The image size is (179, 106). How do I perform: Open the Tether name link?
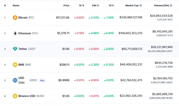(x=23, y=49)
